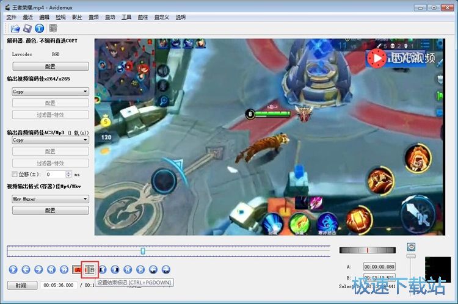Go to the previous black frame

[103, 269]
